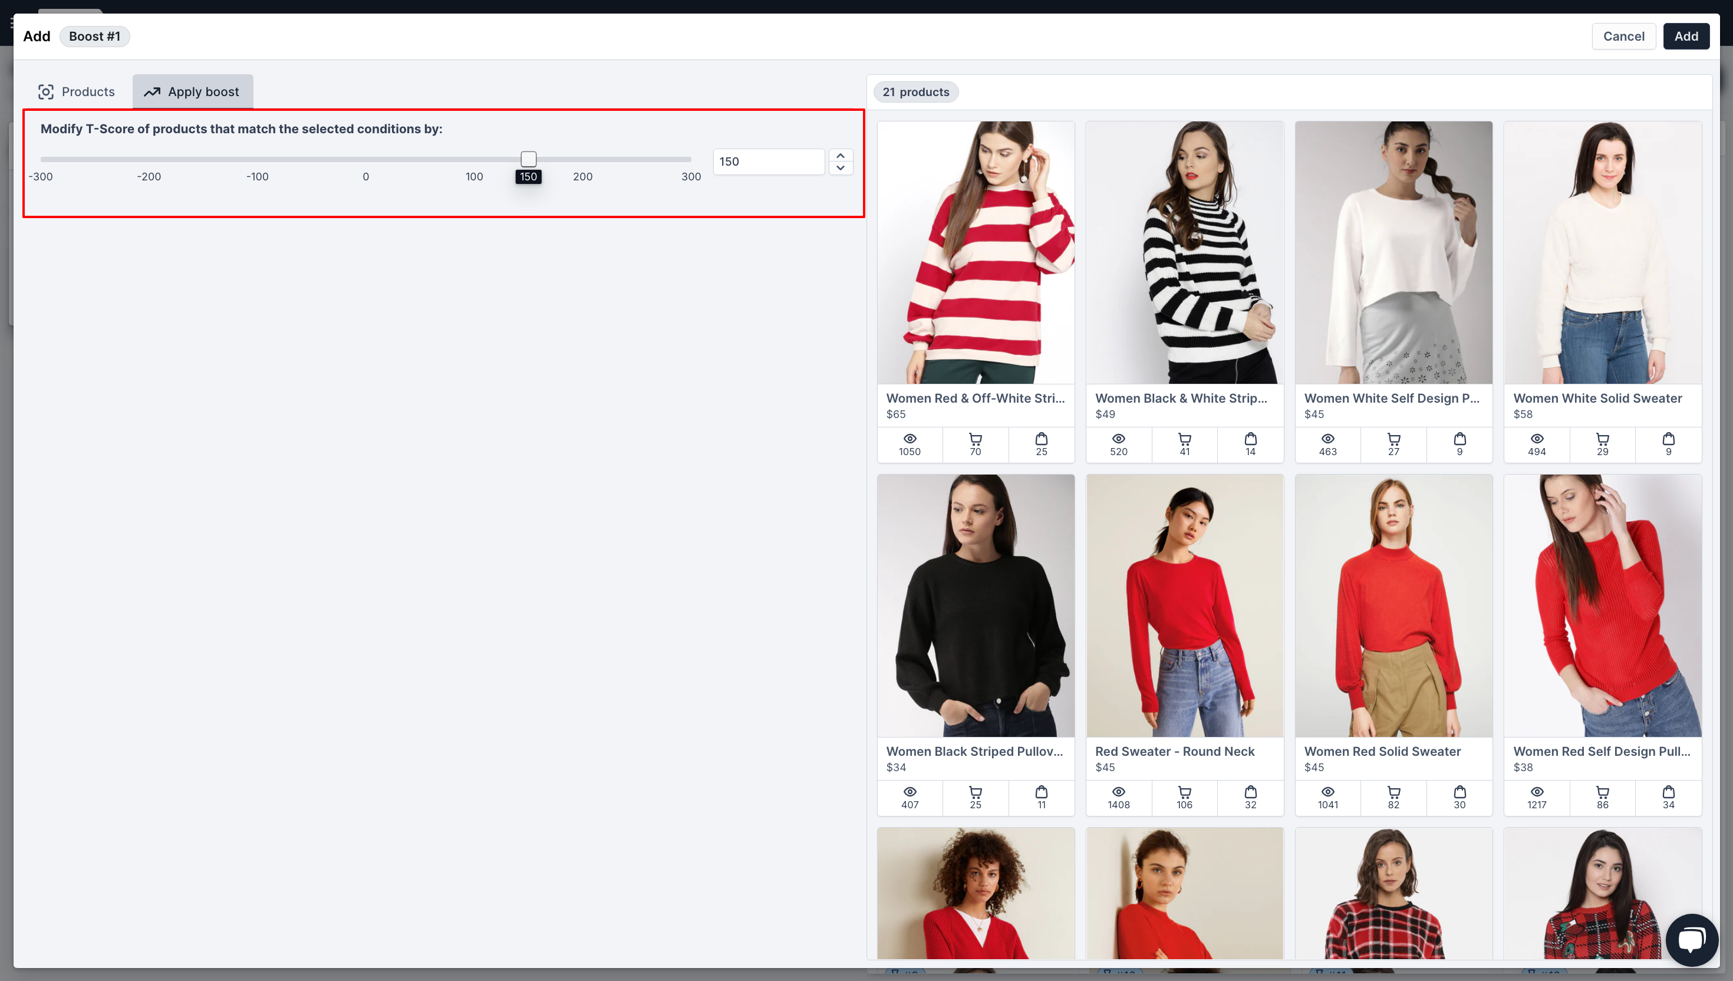Click cart icon for Women Black Striped Pullover

pos(976,792)
